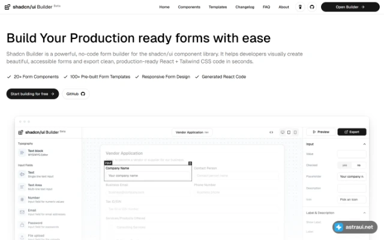Click the 'Your company name' input box
The width and height of the screenshot is (384, 240).
pyautogui.click(x=148, y=176)
